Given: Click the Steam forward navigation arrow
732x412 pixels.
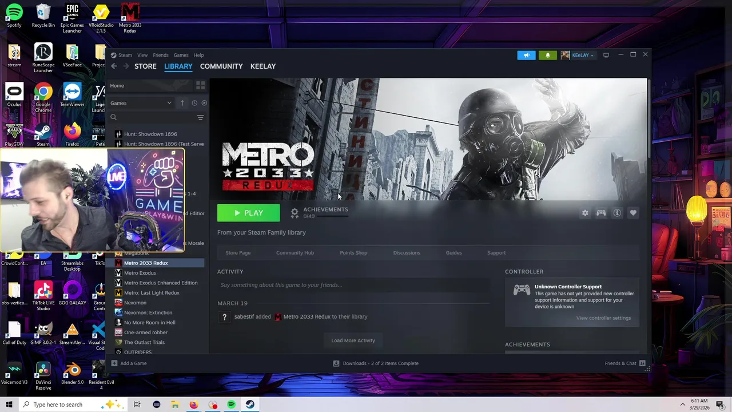Looking at the screenshot, I should click(126, 66).
